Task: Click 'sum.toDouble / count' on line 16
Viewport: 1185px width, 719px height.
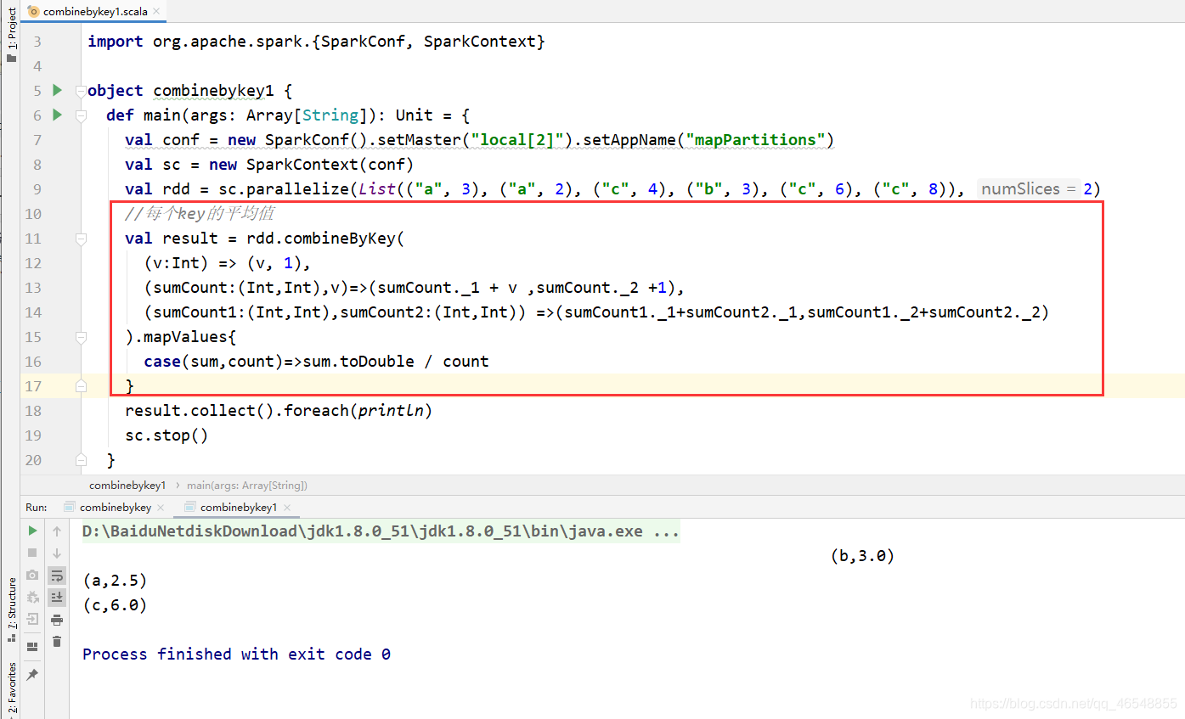Action: click(x=396, y=362)
